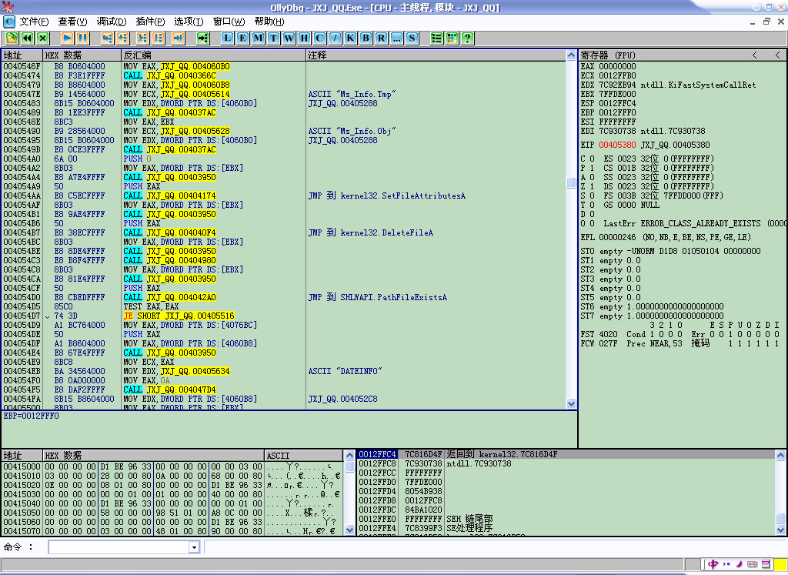
Task: Pause the debugged program
Action: 82,38
